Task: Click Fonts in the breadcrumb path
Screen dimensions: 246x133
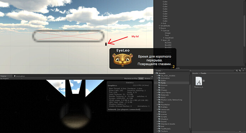Action: [203, 73]
